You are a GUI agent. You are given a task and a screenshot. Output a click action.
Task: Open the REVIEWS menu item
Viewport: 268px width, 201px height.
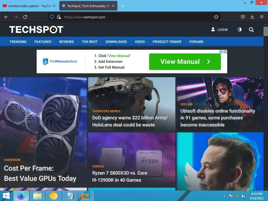[66, 42]
